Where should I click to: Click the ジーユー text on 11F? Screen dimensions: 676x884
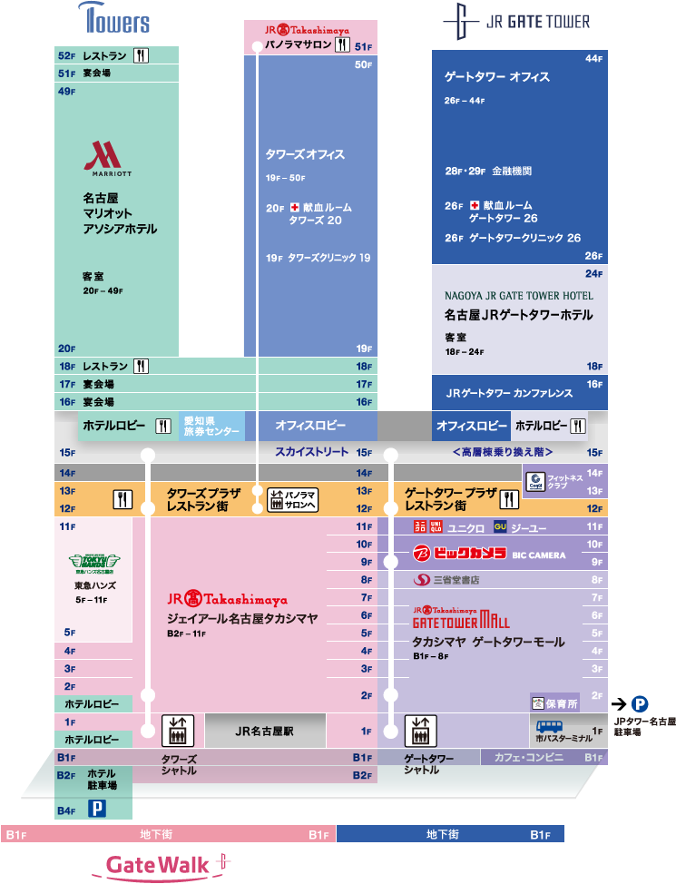[x=528, y=528]
